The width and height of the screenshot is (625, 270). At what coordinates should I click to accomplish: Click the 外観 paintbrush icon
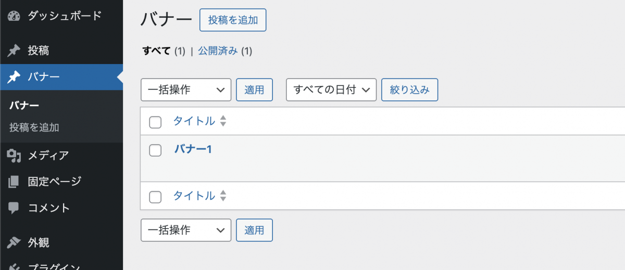point(14,242)
